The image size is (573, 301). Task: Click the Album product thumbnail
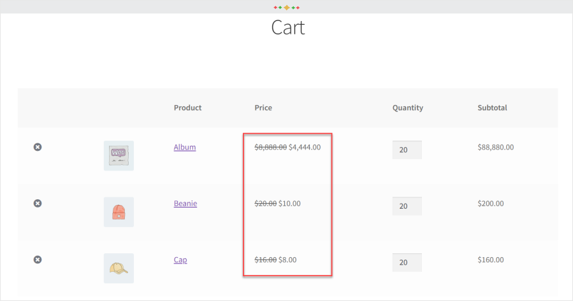coord(119,155)
